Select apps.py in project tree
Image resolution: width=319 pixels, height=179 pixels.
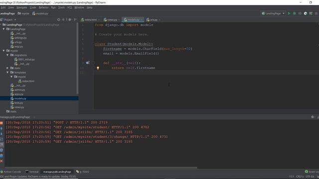[x=17, y=94]
